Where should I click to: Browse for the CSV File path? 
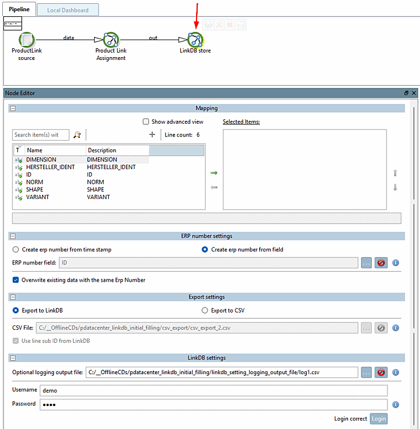pos(366,328)
